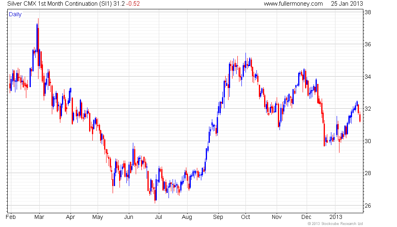Click the date '25 Jan 2013'
This screenshot has width=397, height=227.
(x=347, y=4)
